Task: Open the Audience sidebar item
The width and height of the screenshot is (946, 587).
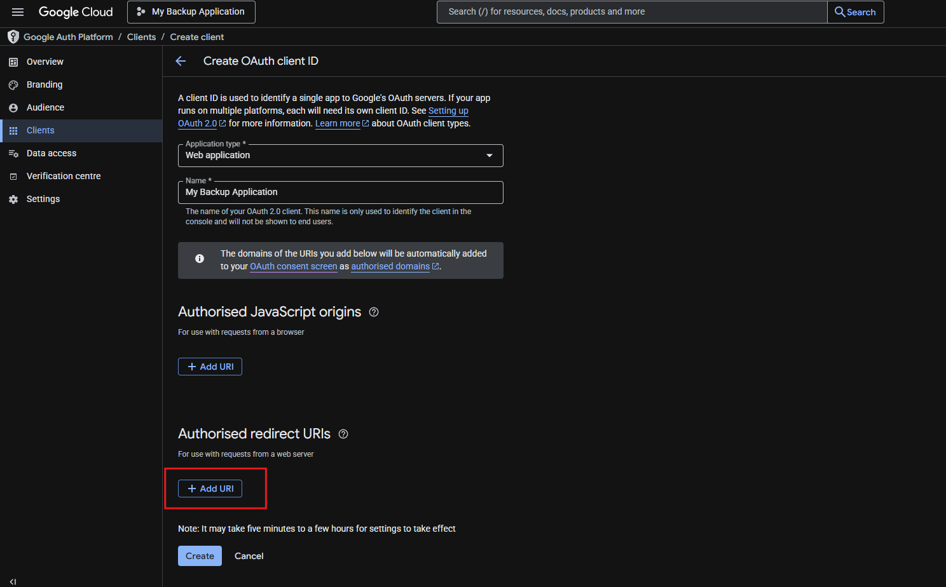Action: coord(81,107)
